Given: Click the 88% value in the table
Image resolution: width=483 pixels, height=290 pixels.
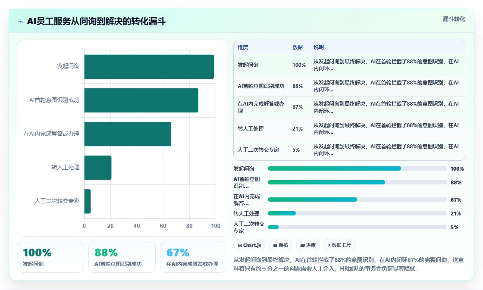Looking at the screenshot, I should (x=298, y=86).
